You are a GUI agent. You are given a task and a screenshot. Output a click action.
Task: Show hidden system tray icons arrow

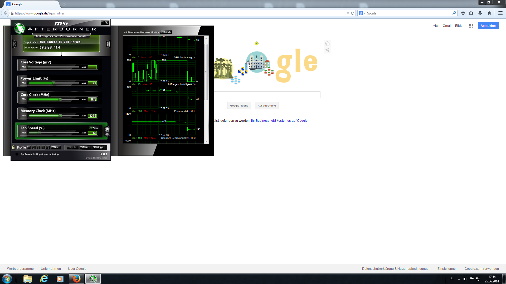pos(459,279)
